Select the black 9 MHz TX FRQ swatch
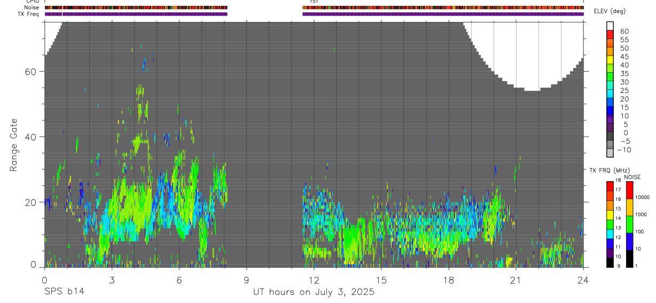 [x=610, y=263]
